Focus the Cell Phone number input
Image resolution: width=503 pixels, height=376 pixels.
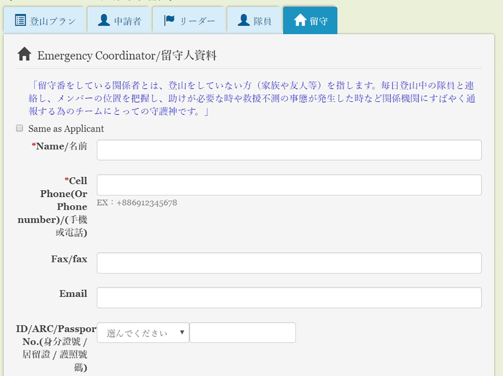pyautogui.click(x=289, y=185)
